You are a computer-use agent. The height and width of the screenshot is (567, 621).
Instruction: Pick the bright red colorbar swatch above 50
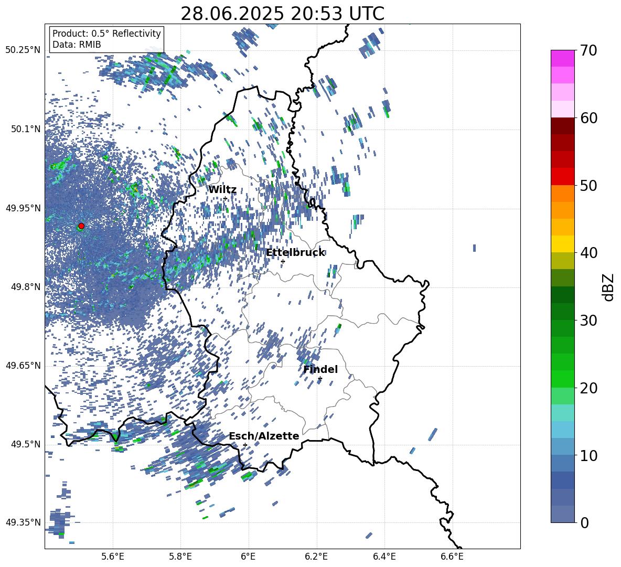pos(562,177)
